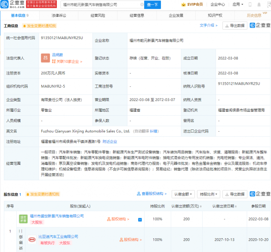View 关联10家企业 related companies
271x252 pixels.
point(67,61)
